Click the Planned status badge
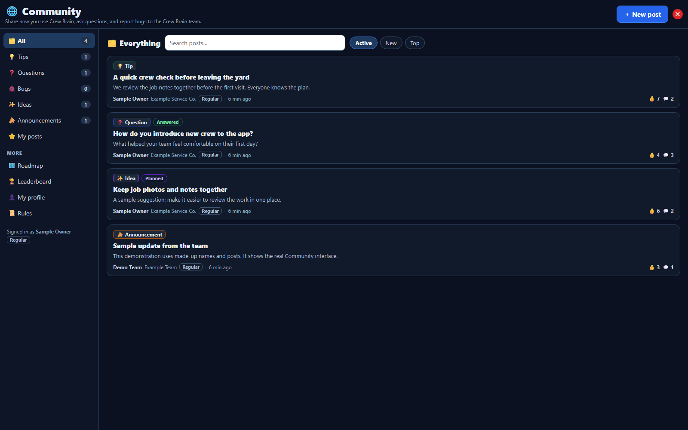This screenshot has width=688, height=430. pyautogui.click(x=154, y=178)
